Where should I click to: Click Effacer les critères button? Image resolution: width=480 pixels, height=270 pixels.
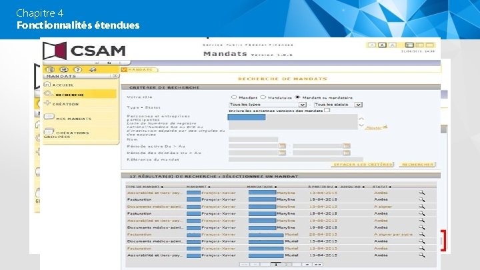click(x=363, y=165)
